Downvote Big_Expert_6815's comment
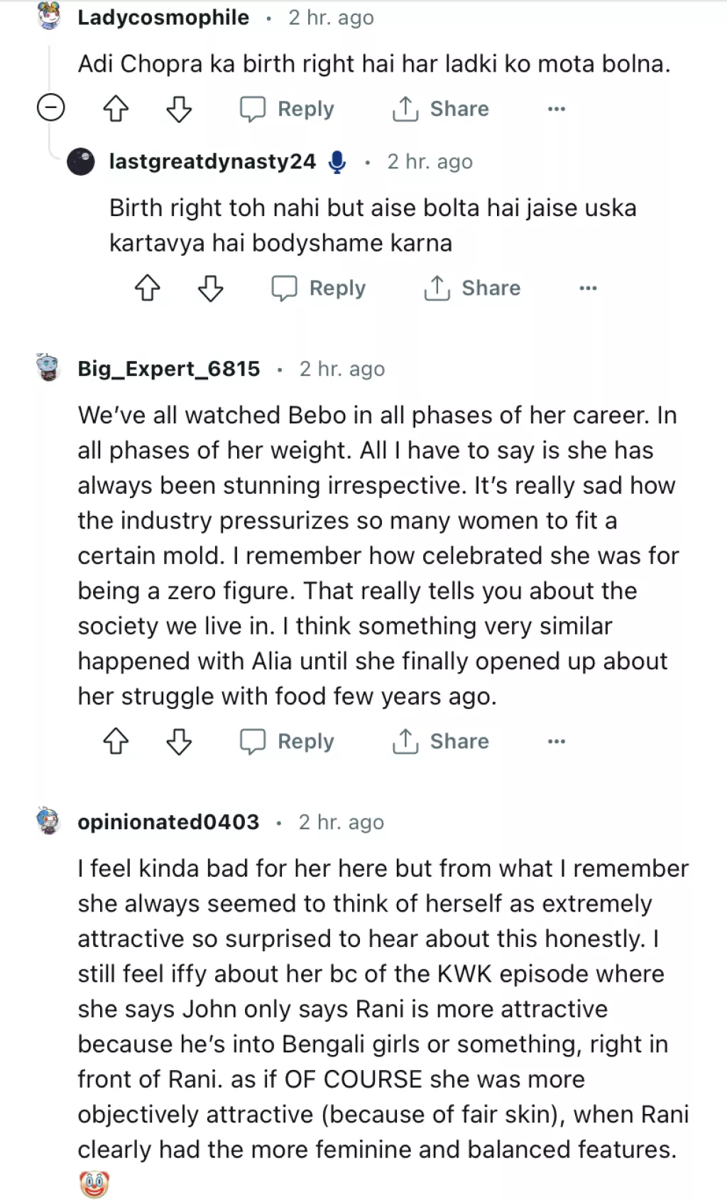 [179, 742]
